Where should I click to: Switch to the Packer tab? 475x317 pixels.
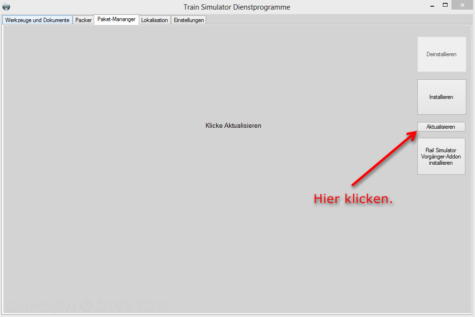(83, 20)
